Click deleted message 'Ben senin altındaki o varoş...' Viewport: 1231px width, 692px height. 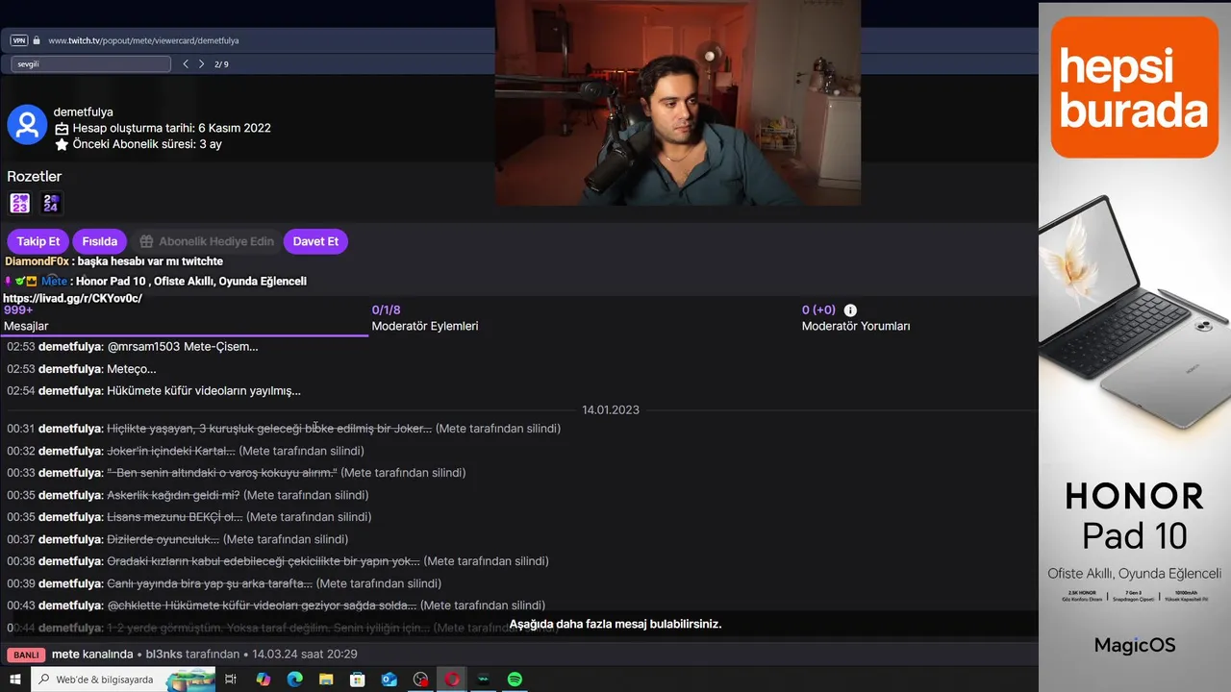[222, 473]
